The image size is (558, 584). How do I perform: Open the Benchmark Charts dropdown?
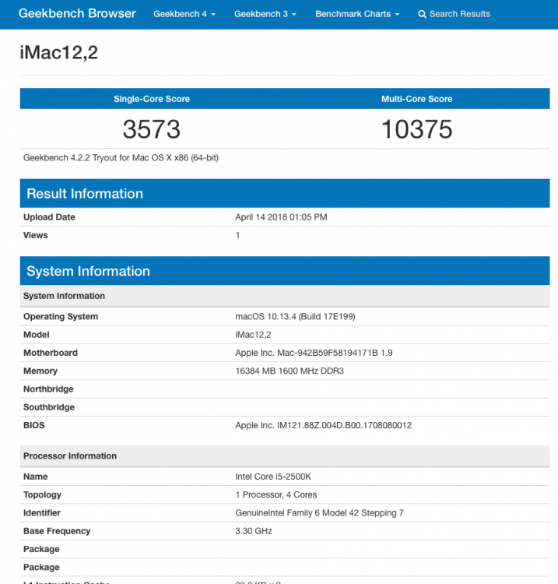(357, 14)
